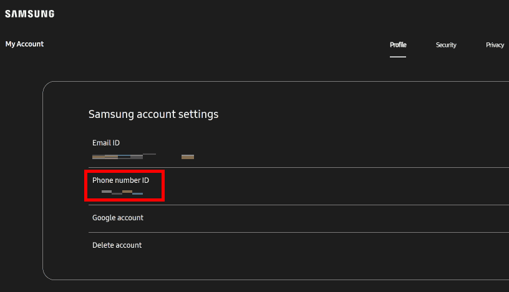
Task: Switch to the Privacy tab
Action: pyautogui.click(x=495, y=45)
